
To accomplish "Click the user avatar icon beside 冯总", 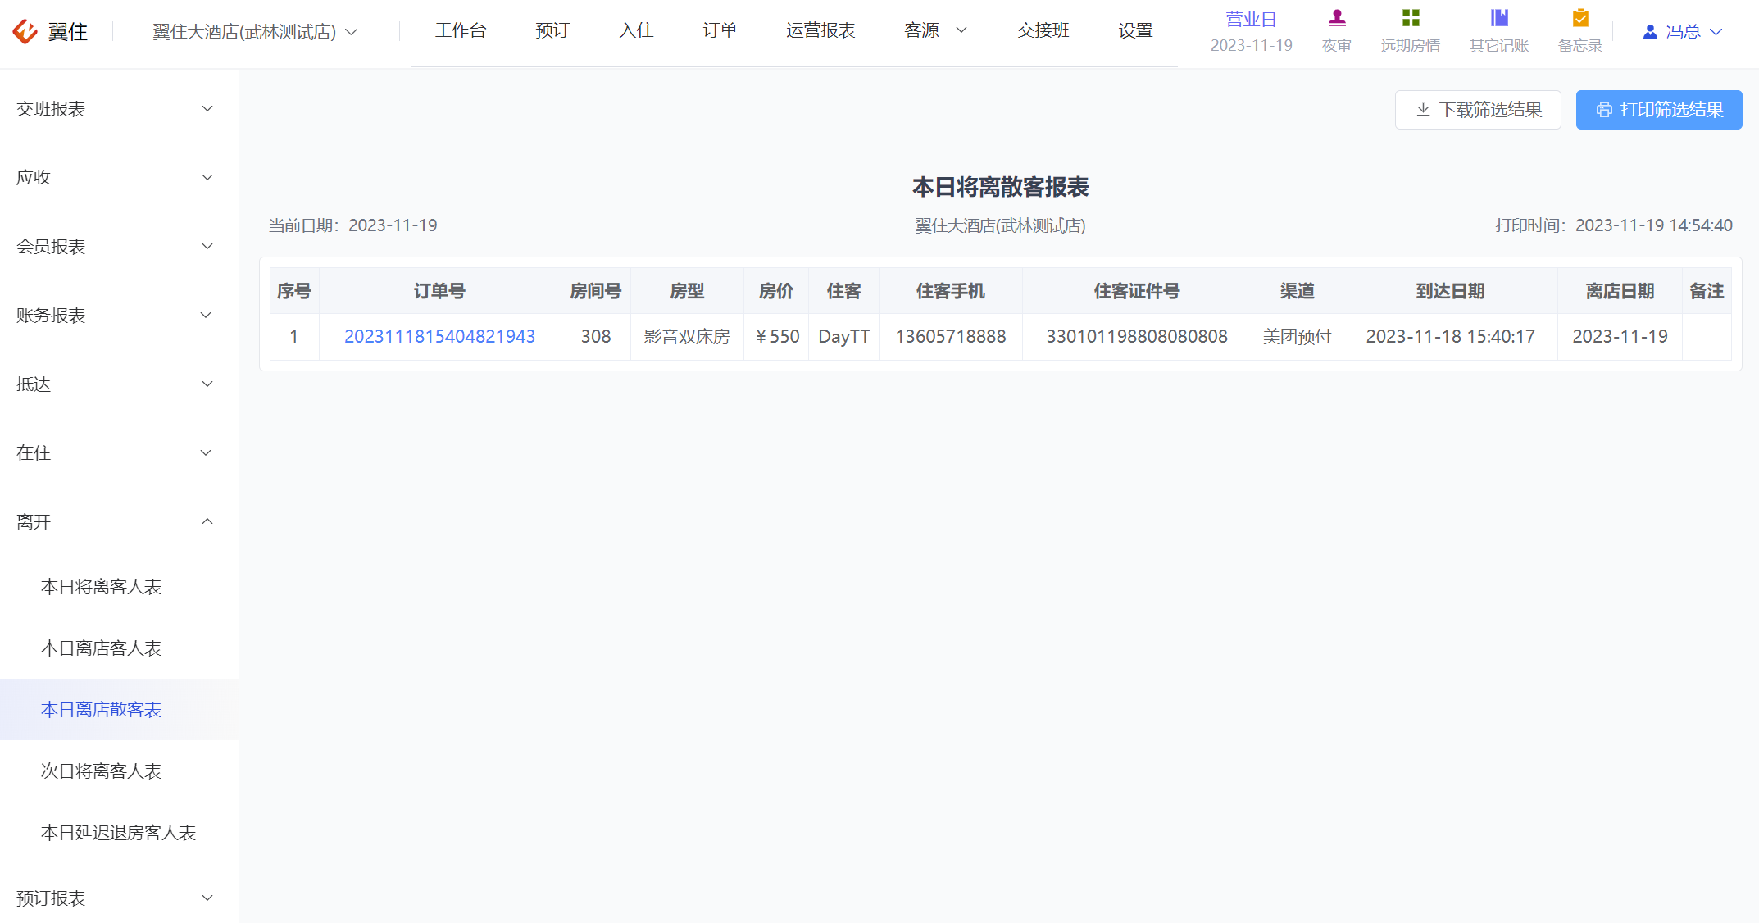I will pyautogui.click(x=1651, y=31).
